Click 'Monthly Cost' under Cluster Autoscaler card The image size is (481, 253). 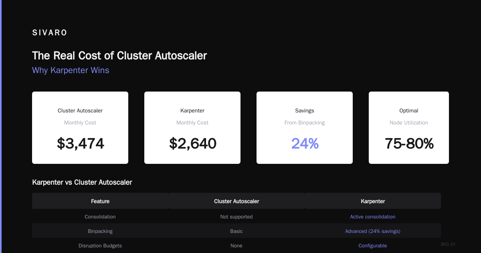click(x=80, y=122)
